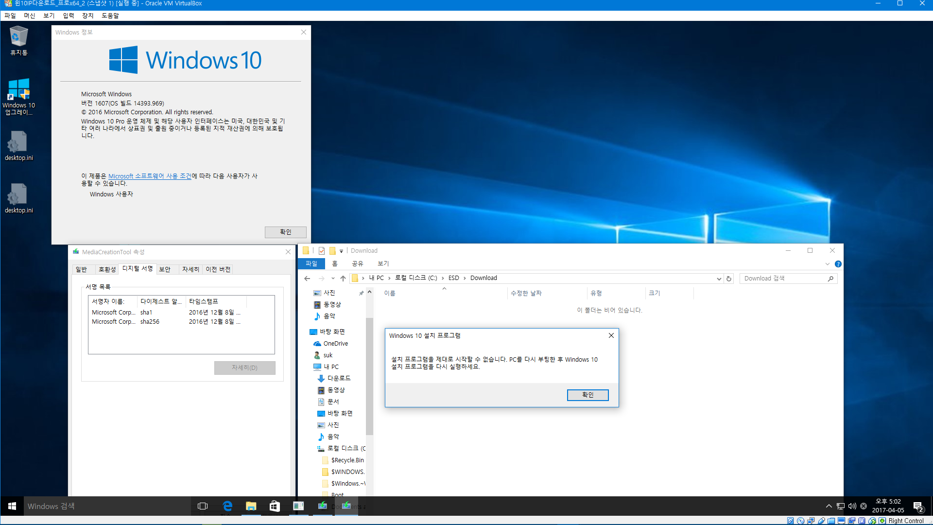Screen dimensions: 933x525
Task: Open VirtualBox 장치 menu
Action: tap(88, 16)
